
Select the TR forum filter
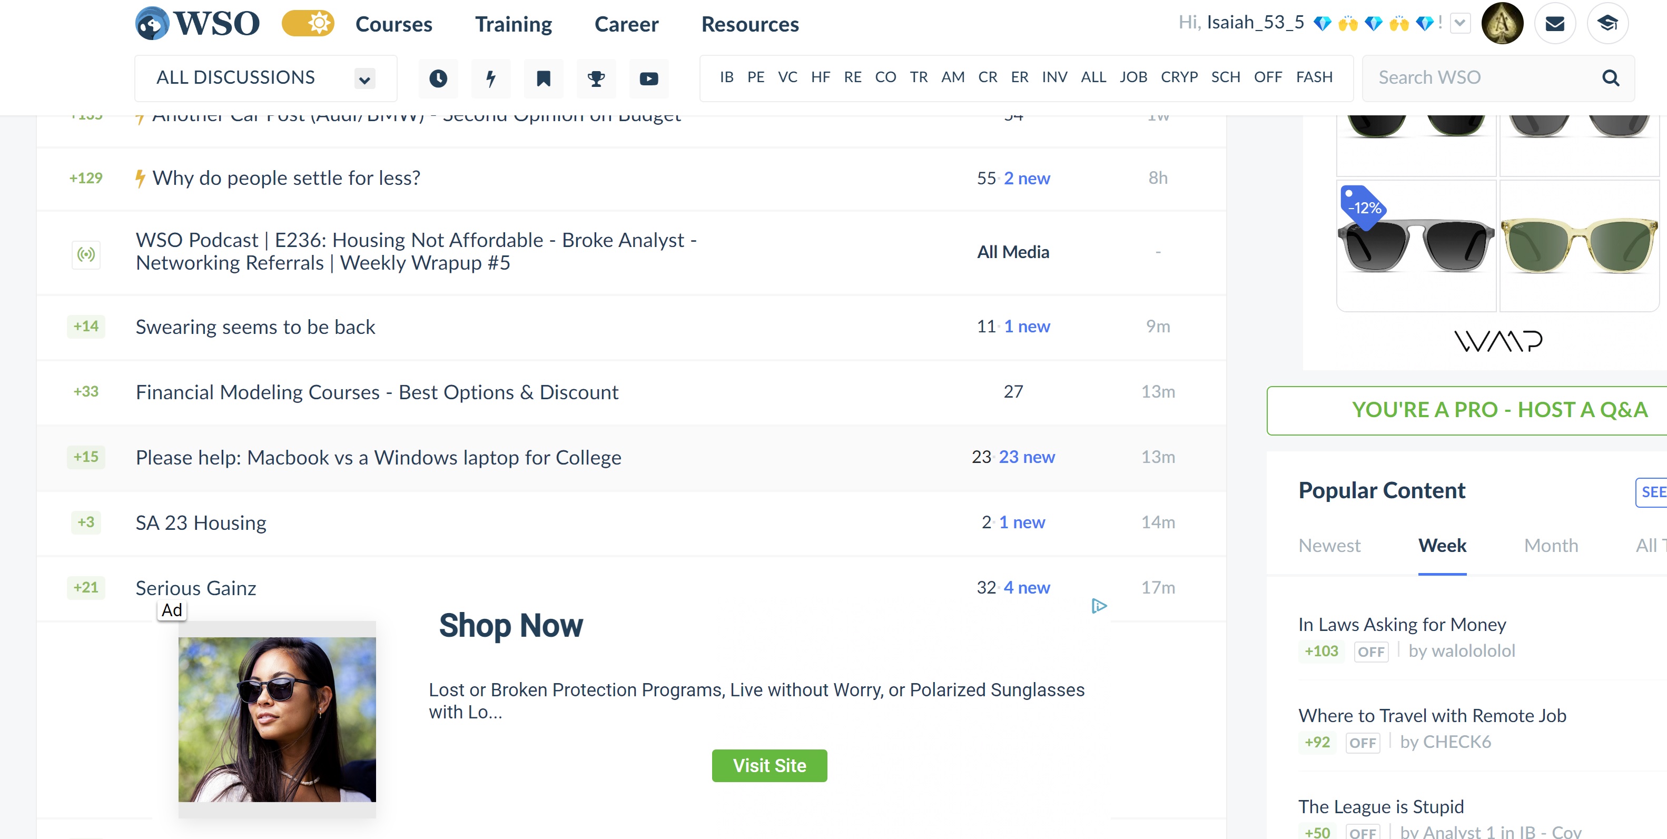coord(919,77)
